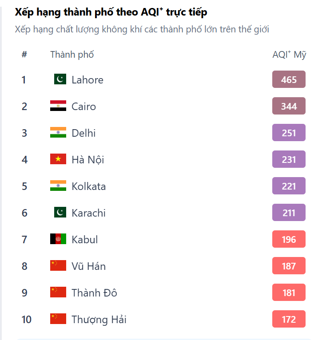
Task: Click the Pakistan flag beside Karachi
Action: click(x=60, y=213)
